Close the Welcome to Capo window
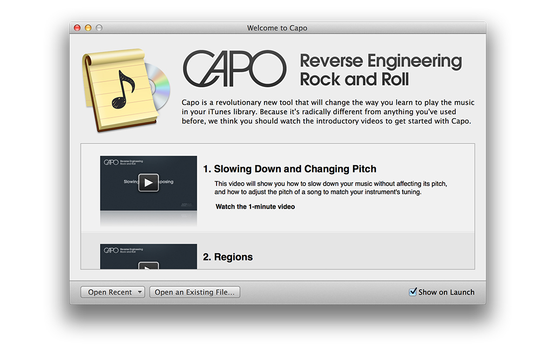 tap(77, 28)
